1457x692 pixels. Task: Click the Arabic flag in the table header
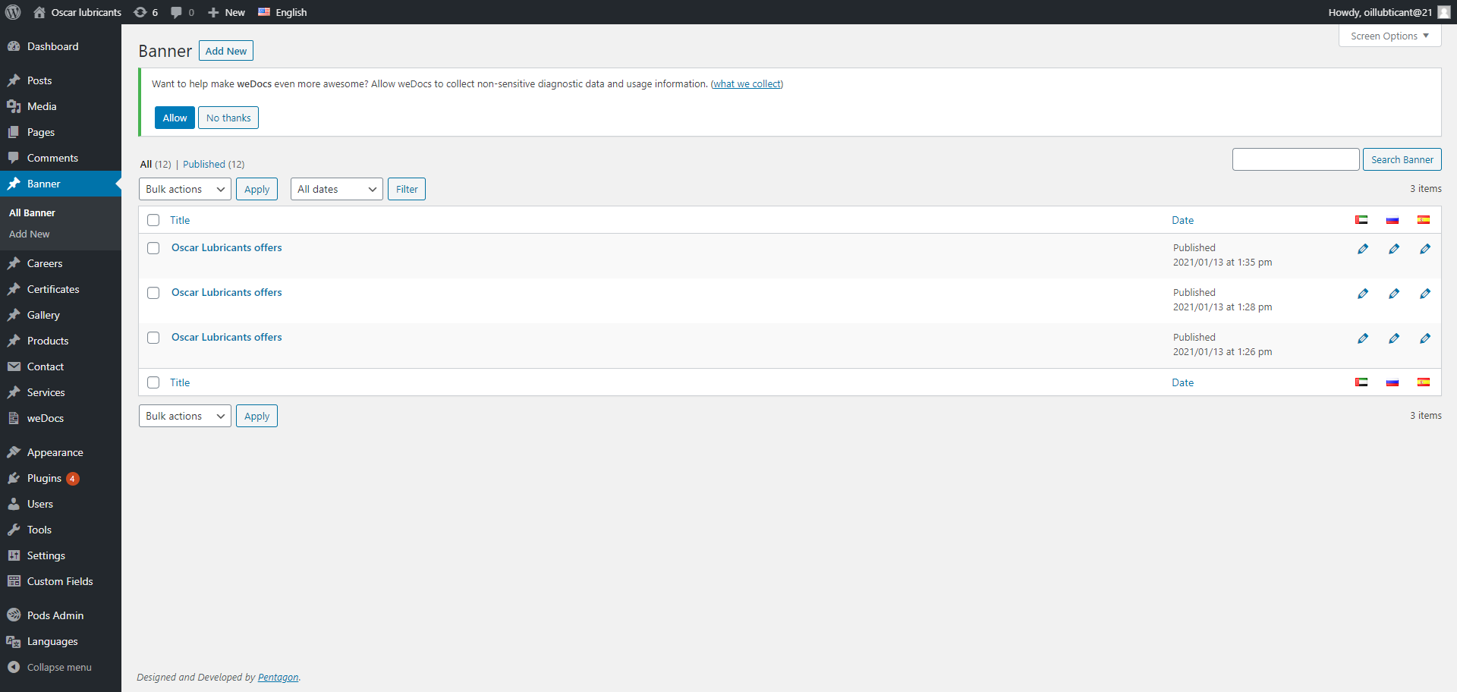click(1361, 220)
